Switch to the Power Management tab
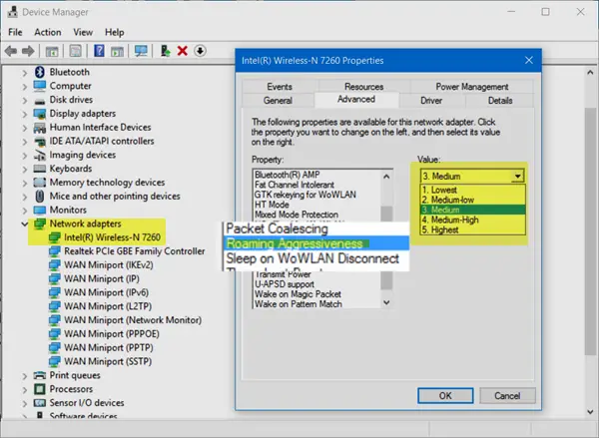 [470, 87]
